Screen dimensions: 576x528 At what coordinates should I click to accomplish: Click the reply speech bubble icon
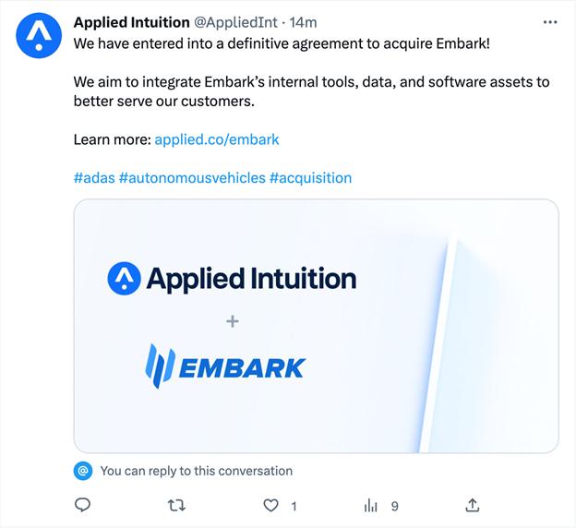click(82, 505)
